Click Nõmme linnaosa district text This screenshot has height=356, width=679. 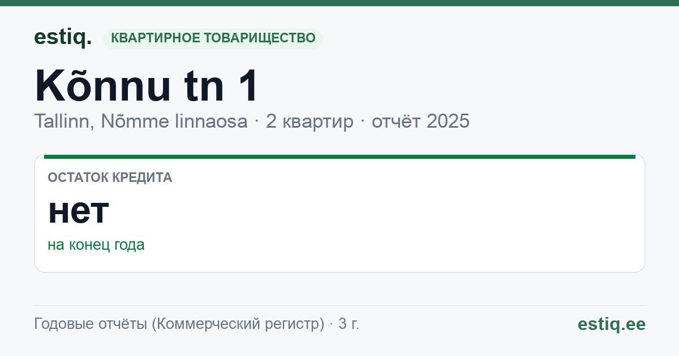click(x=174, y=121)
